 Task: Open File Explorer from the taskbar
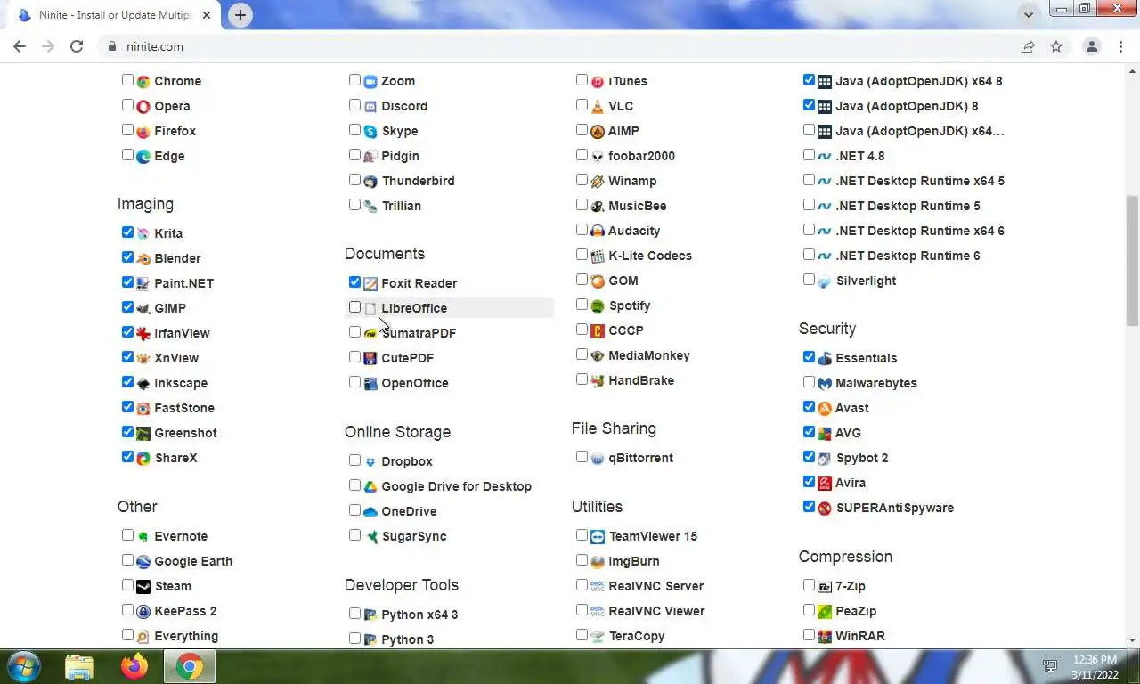[78, 666]
